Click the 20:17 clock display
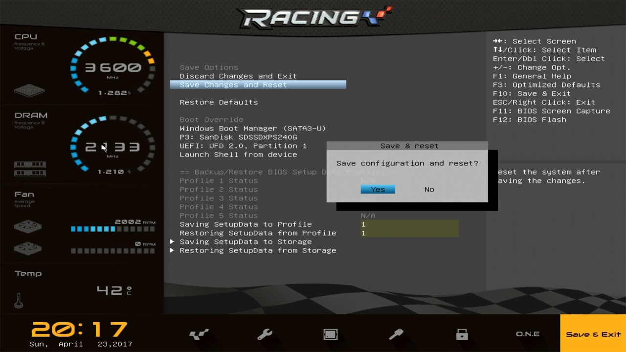Screen dimensions: 626x352 pyautogui.click(x=80, y=330)
